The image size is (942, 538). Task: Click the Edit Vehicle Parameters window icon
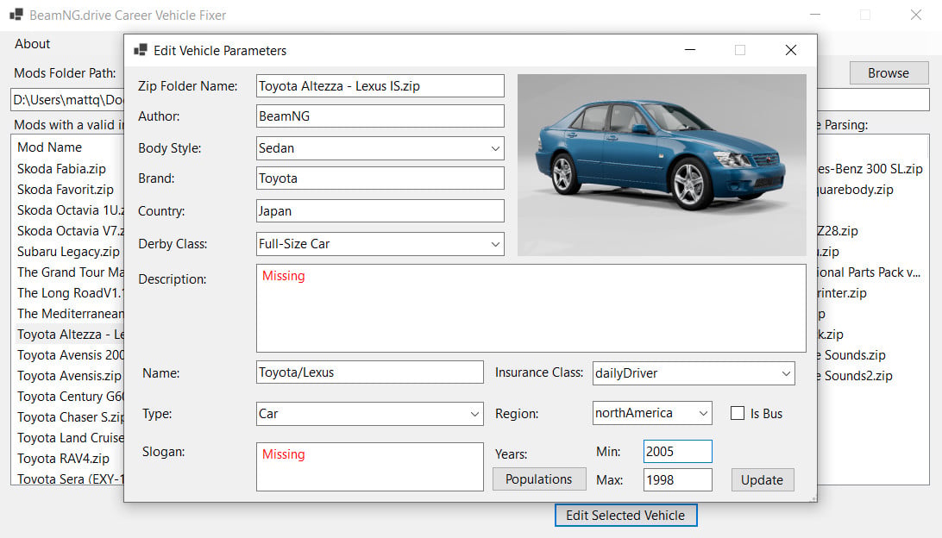point(141,50)
